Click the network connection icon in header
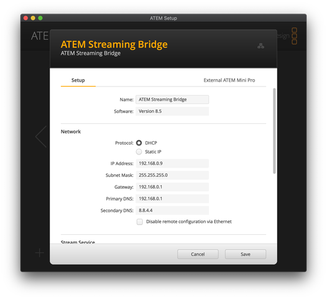 pos(260,45)
